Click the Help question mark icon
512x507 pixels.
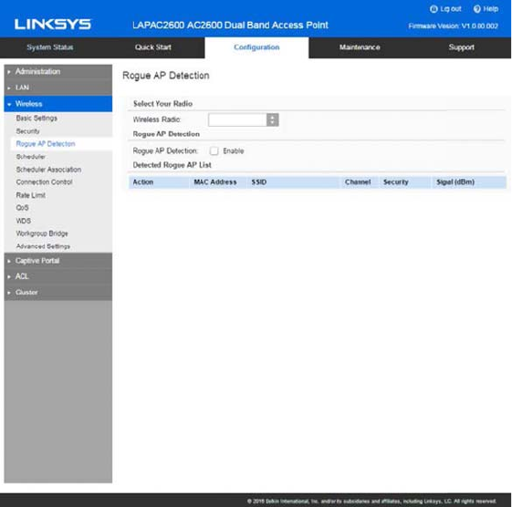point(476,9)
